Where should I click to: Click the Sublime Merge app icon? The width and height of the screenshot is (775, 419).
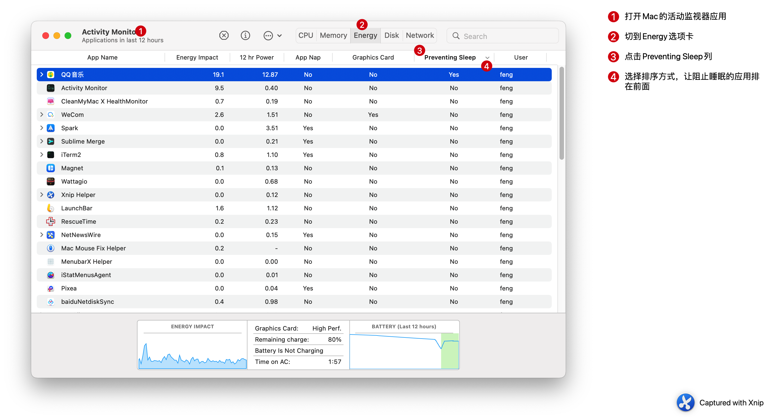[x=51, y=141]
